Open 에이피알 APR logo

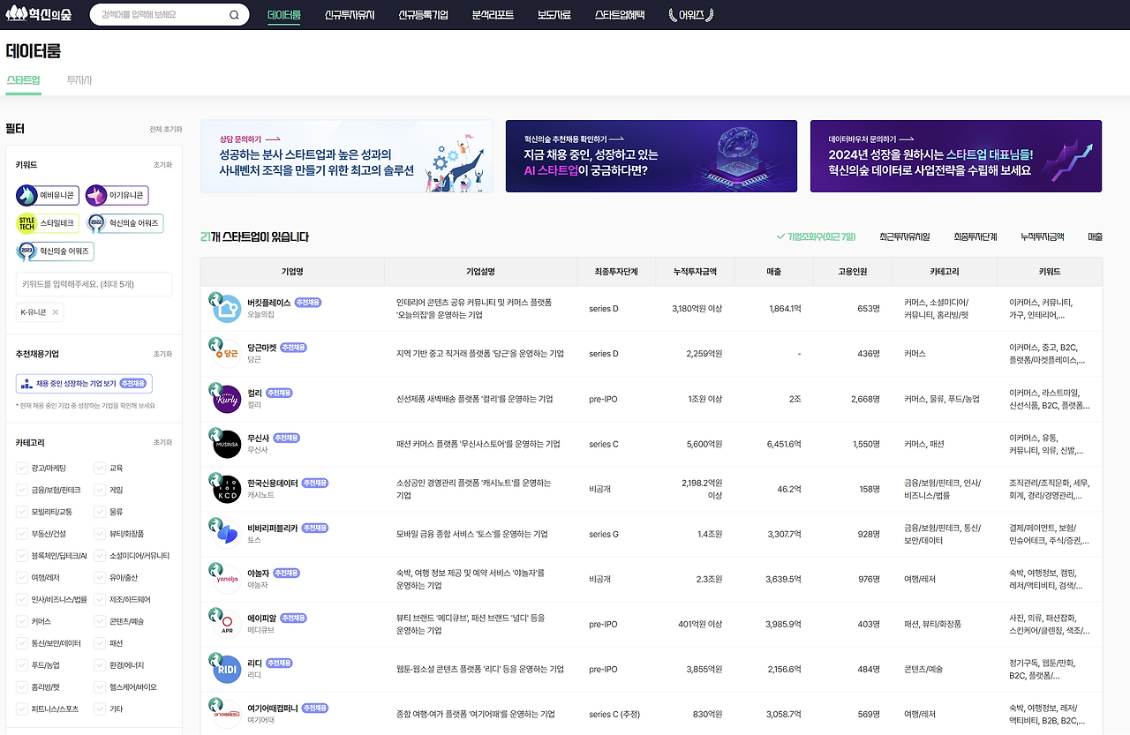pyautogui.click(x=227, y=624)
